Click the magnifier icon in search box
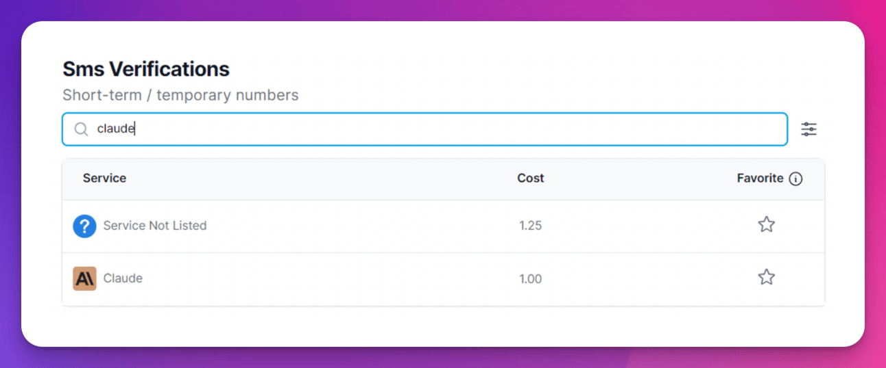Viewport: 886px width, 368px height. pos(81,129)
